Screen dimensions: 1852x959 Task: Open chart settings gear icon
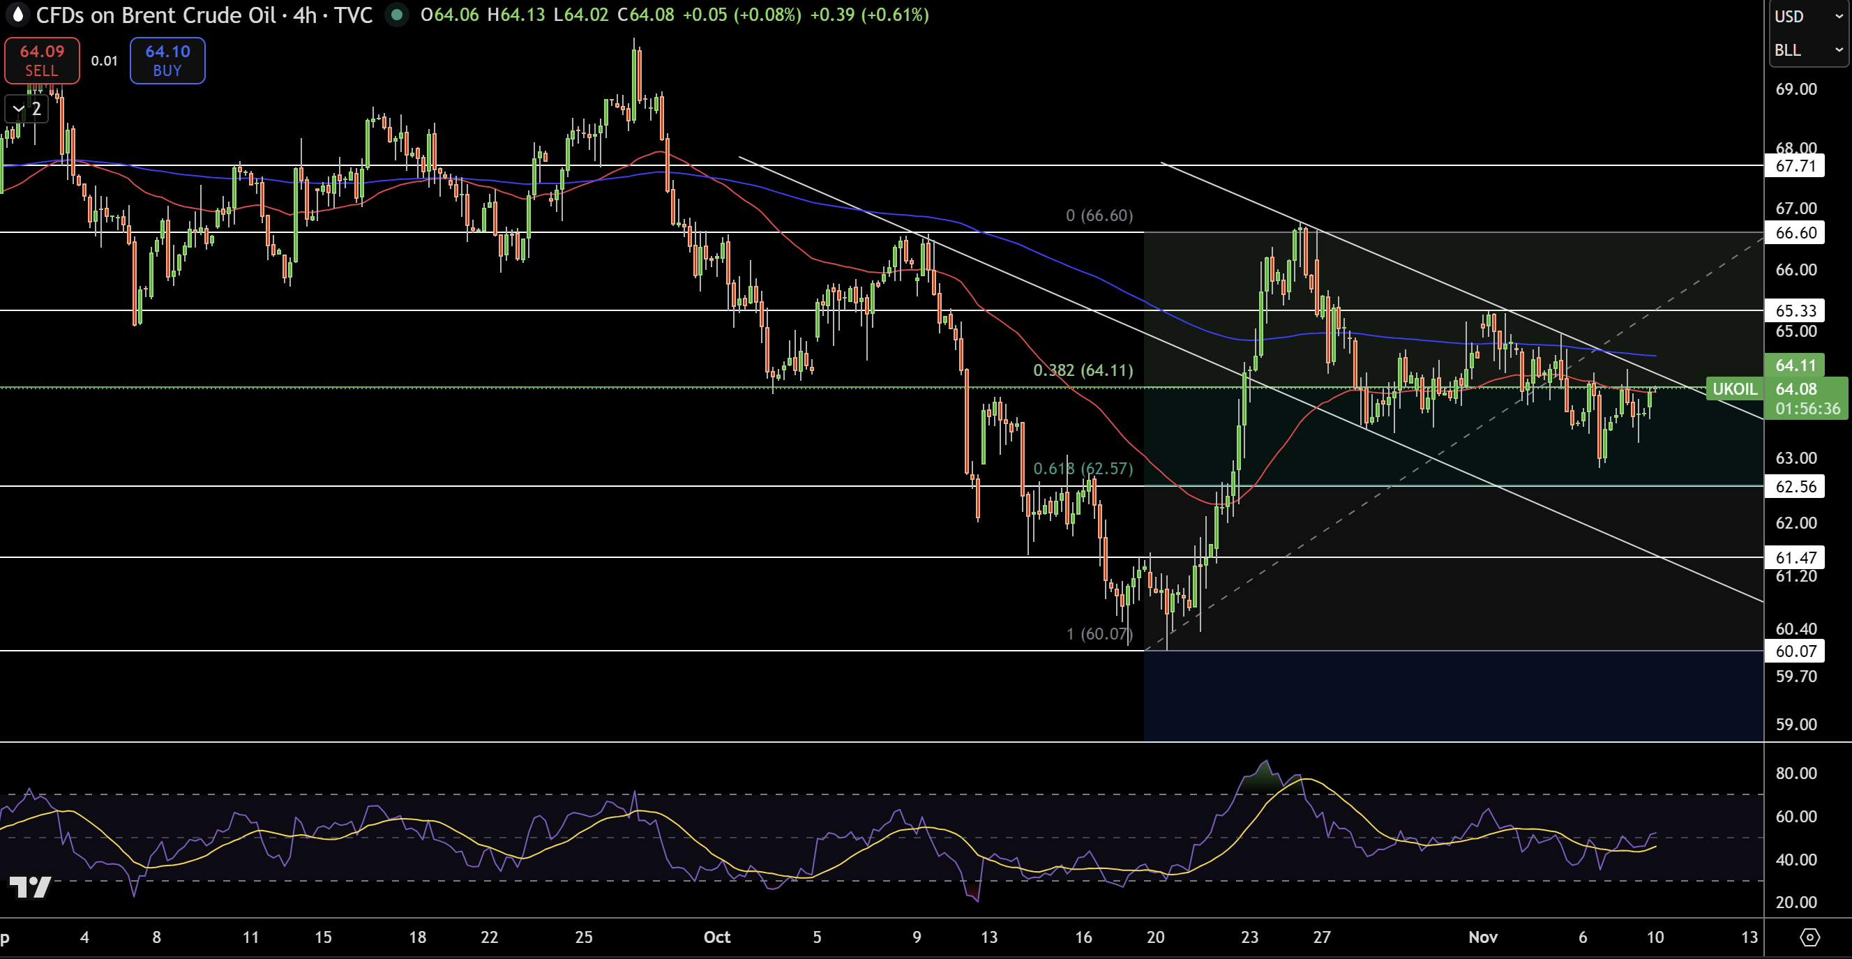click(1809, 937)
